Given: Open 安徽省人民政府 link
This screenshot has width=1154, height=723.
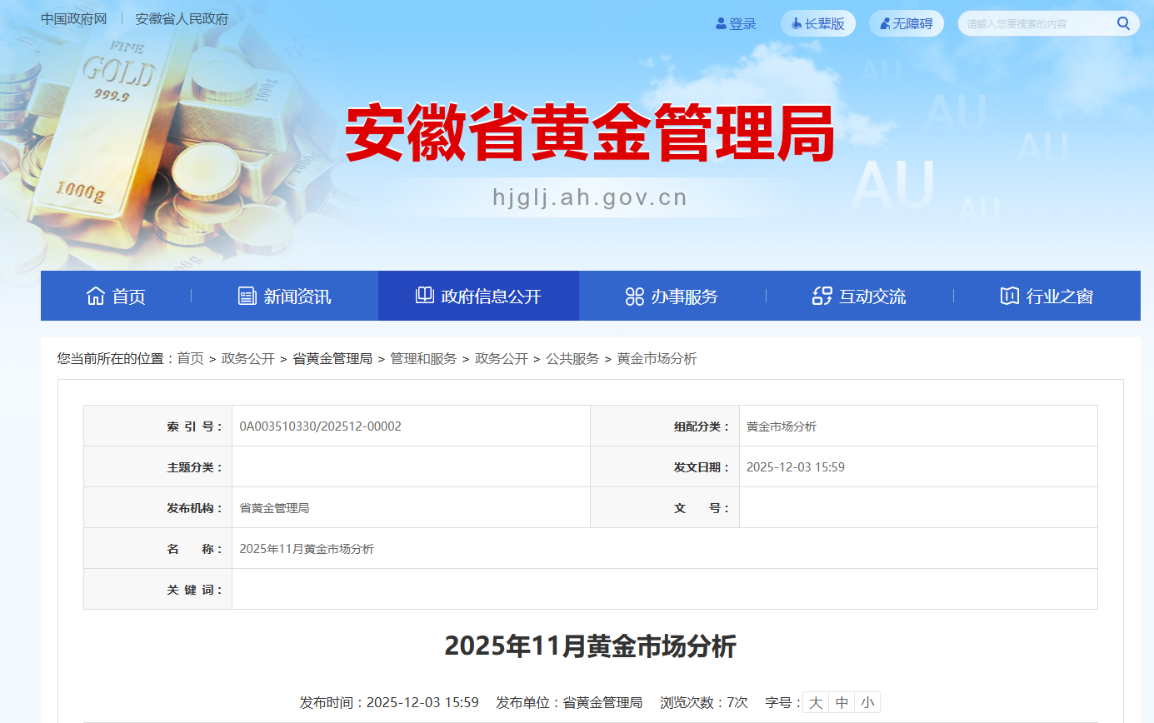Looking at the screenshot, I should point(181,17).
